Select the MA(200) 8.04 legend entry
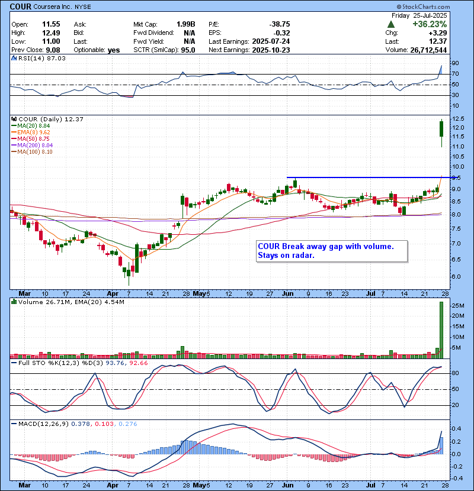 tap(32, 146)
